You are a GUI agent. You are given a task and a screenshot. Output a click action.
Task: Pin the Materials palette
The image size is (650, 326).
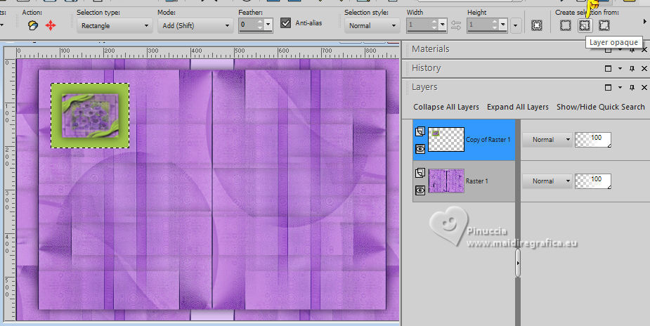point(632,50)
